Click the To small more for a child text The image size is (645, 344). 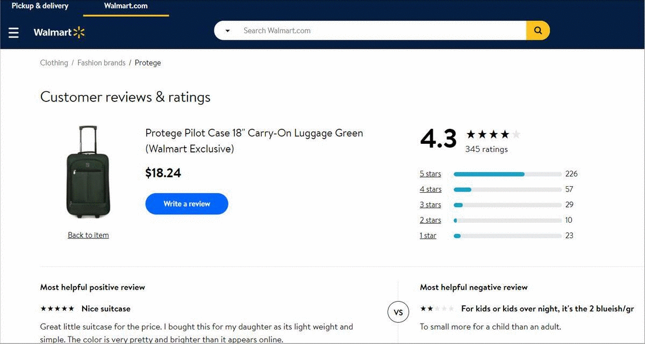pos(490,327)
